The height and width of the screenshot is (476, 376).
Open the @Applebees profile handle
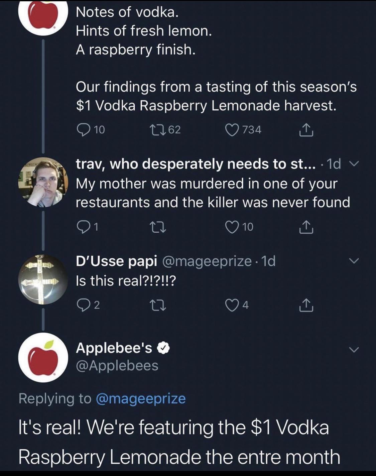(117, 365)
